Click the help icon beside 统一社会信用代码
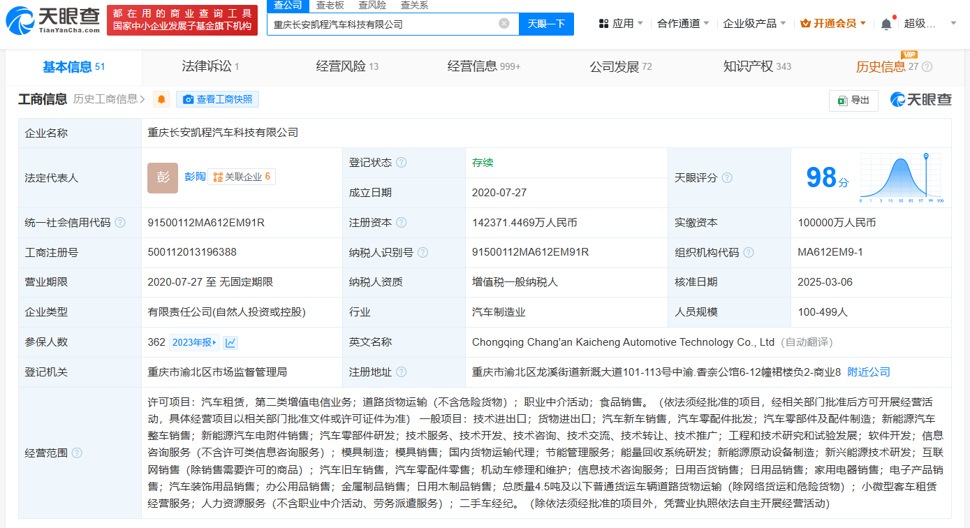 (x=120, y=223)
